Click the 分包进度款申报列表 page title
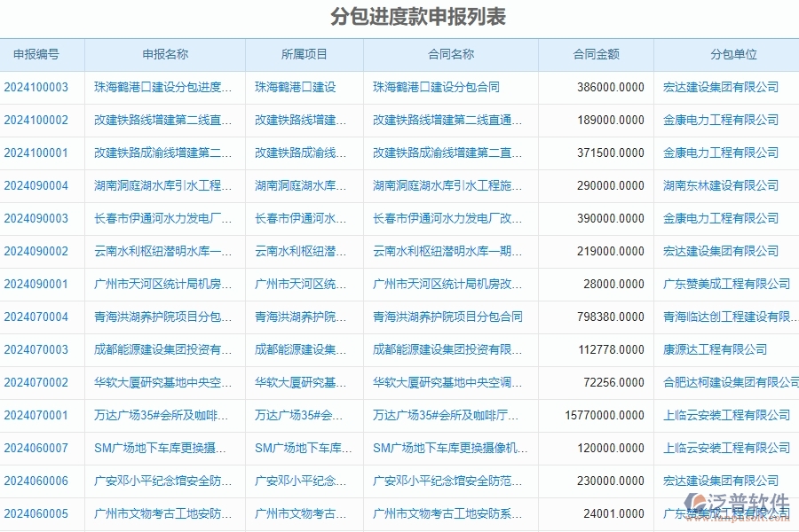This screenshot has width=799, height=532. tap(399, 15)
